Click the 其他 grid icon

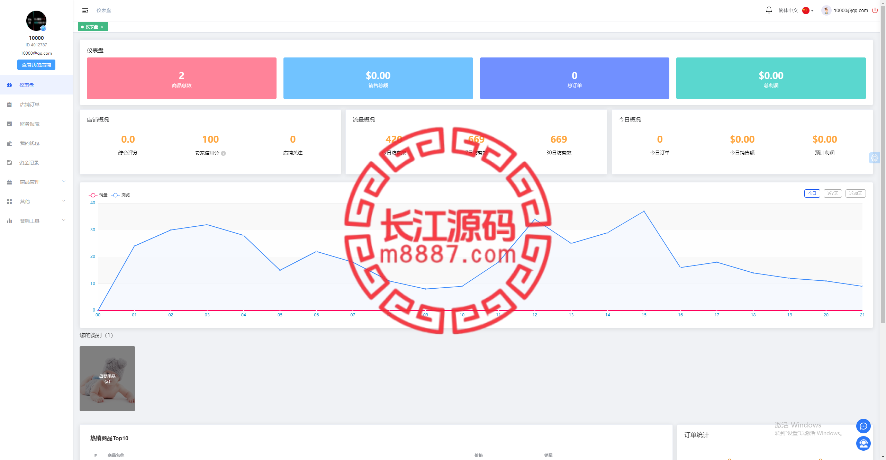point(9,201)
